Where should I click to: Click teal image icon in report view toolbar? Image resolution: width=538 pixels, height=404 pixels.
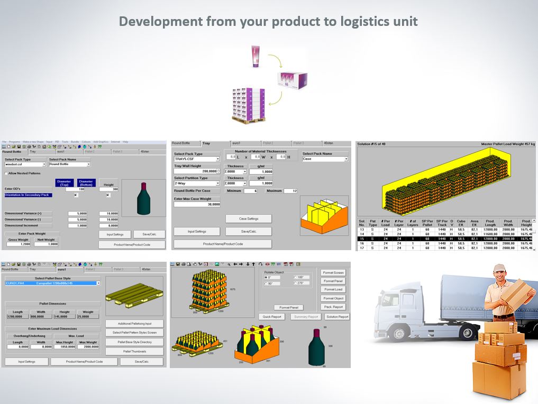point(217,264)
